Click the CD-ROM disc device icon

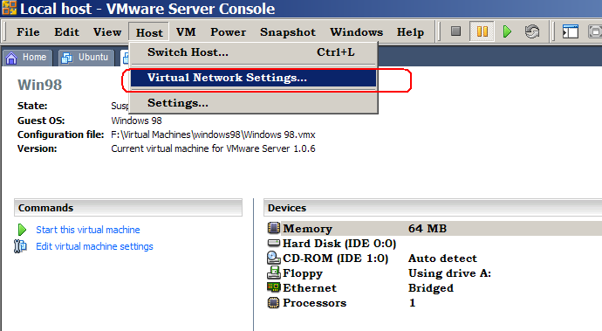click(273, 258)
